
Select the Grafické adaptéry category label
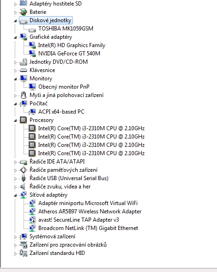pos(51,37)
